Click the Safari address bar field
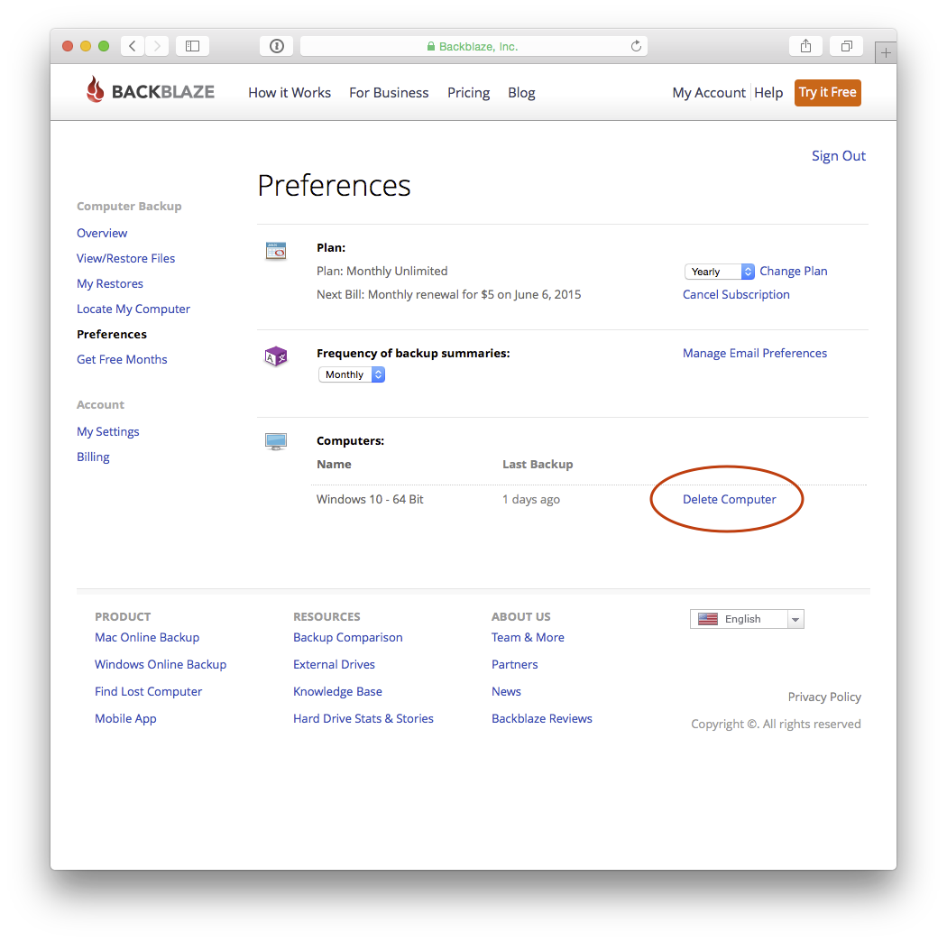This screenshot has height=942, width=947. pos(473,46)
